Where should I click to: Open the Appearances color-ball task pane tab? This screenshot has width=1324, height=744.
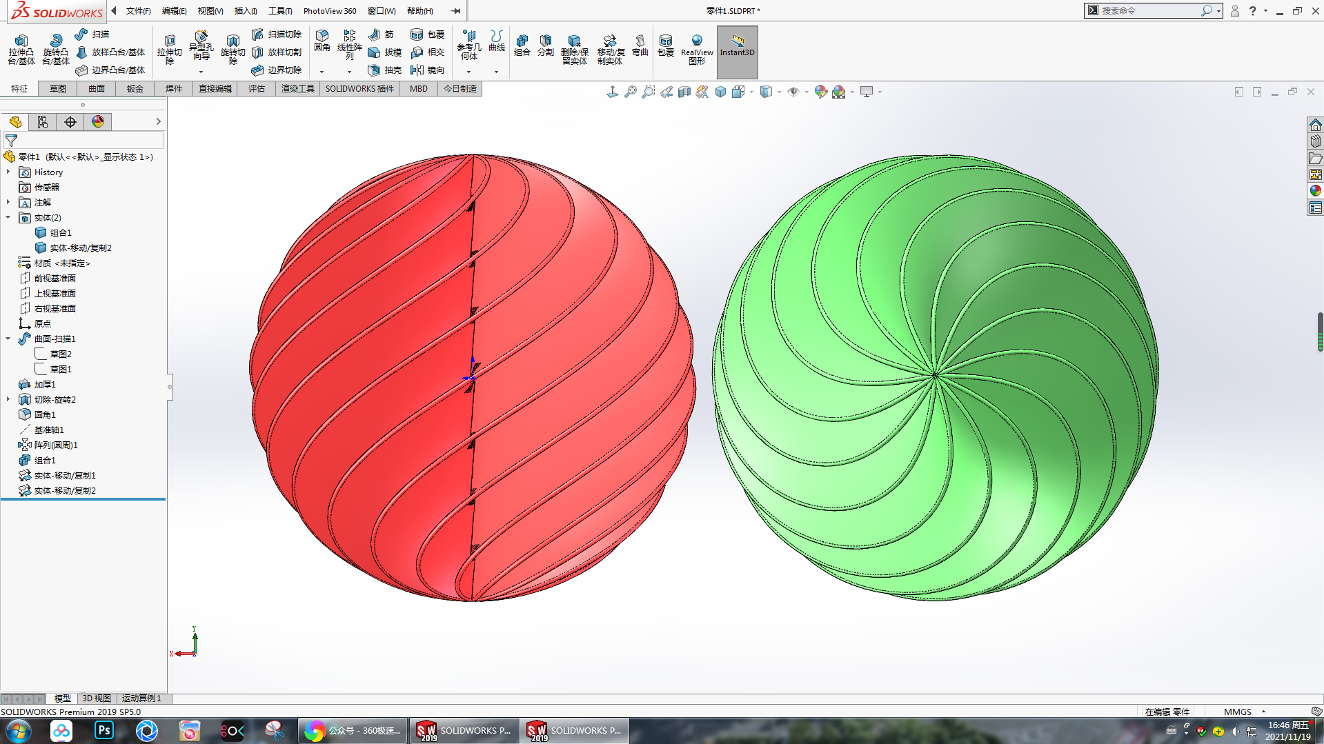coord(1315,191)
